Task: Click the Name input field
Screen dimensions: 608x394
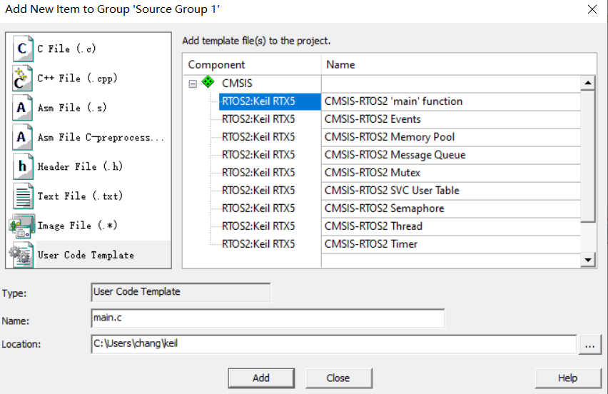Action: pyautogui.click(x=268, y=318)
